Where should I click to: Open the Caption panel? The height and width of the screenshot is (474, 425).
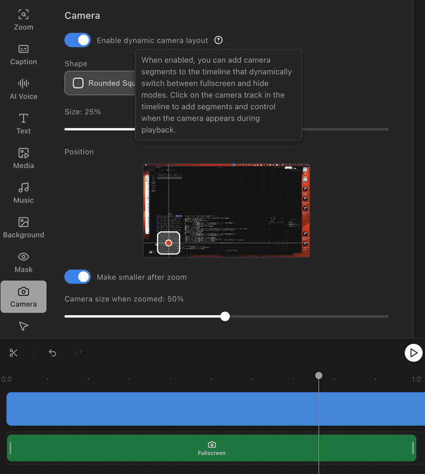(x=23, y=55)
